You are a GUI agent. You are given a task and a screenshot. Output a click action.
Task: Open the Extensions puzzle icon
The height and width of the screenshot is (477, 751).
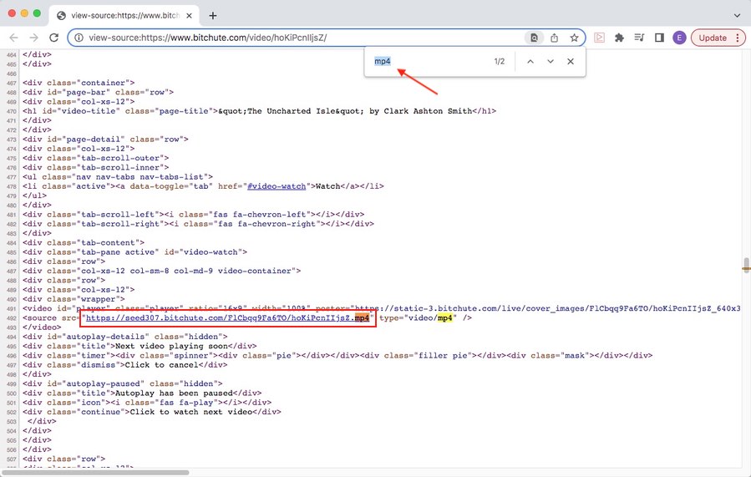click(619, 38)
